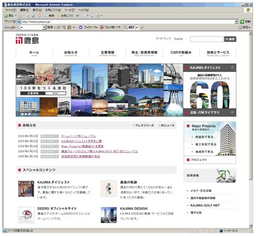Viewport: 256px width, 236px height.
Task: Open Favorites (お気に入り) star button
Action: (65, 16)
